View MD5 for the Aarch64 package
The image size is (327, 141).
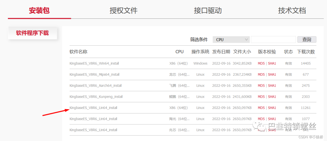pyautogui.click(x=261, y=86)
